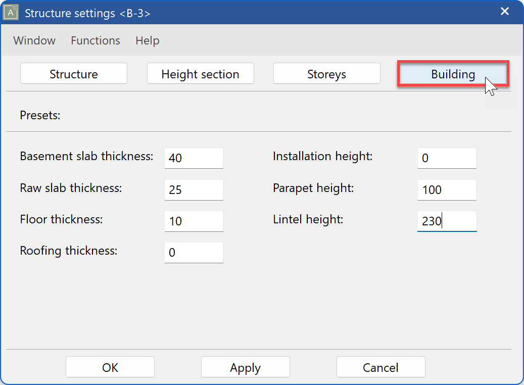Viewport: 524px width, 385px height.
Task: Switch to the Building tab
Action: pos(453,73)
